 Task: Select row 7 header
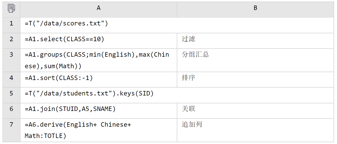click(x=11, y=130)
